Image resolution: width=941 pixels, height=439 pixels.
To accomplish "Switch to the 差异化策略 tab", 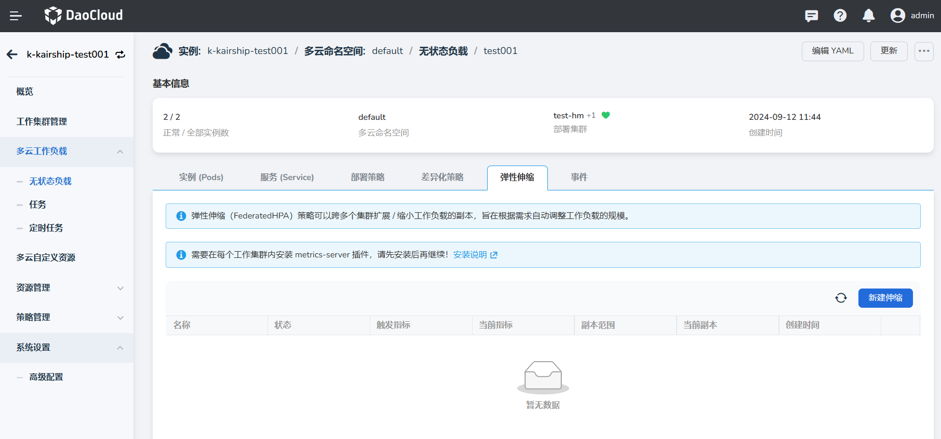I will [x=442, y=177].
